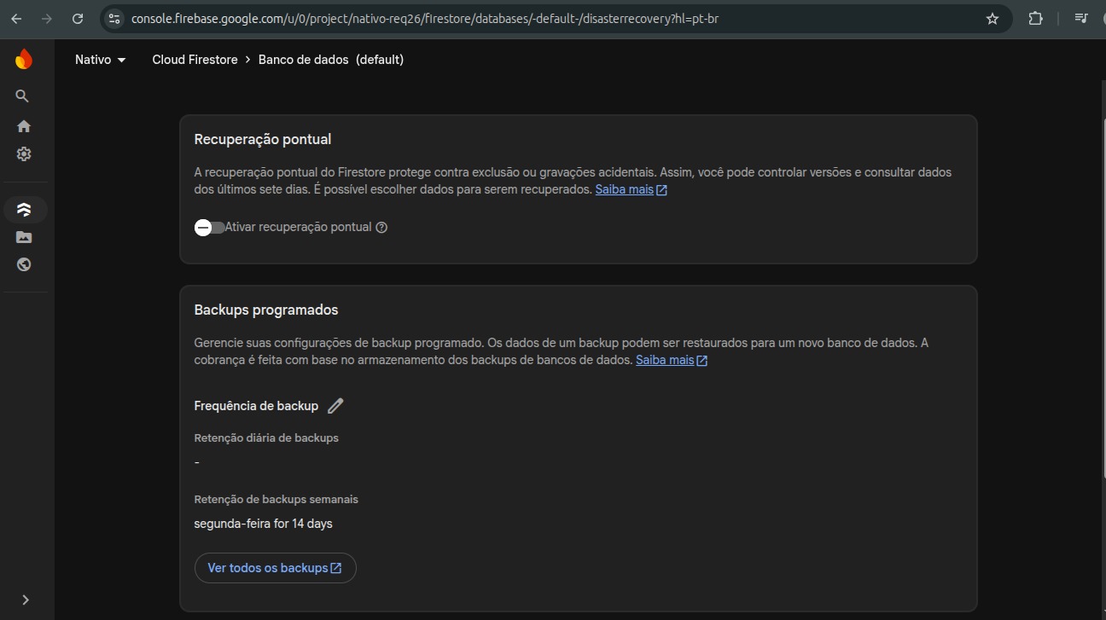Open project settings gear icon
Screen dimensions: 1106x620
tap(24, 154)
